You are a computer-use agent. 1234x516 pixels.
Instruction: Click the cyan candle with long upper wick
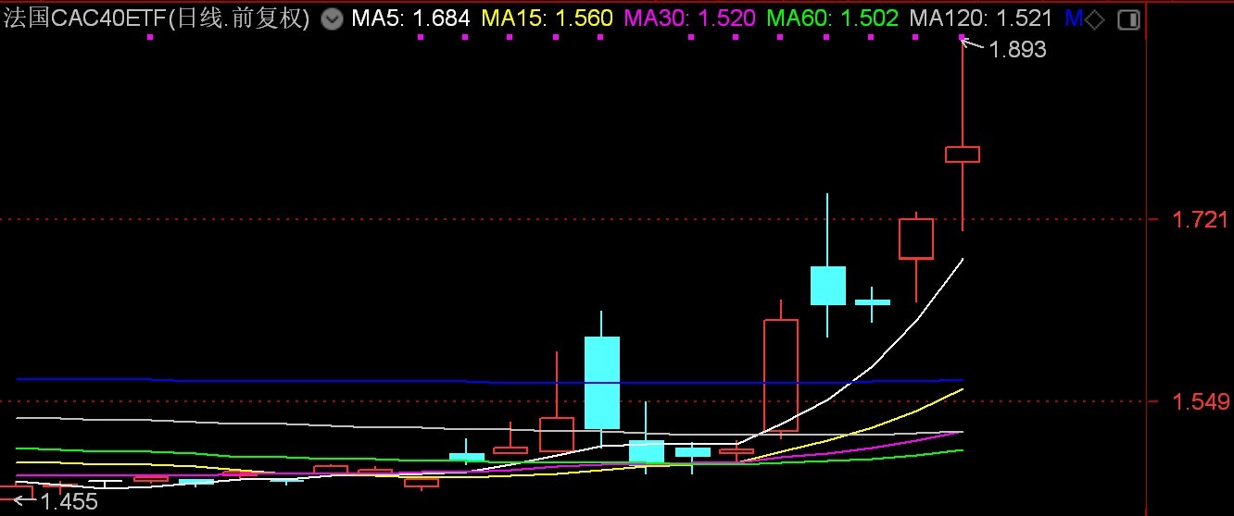click(827, 285)
